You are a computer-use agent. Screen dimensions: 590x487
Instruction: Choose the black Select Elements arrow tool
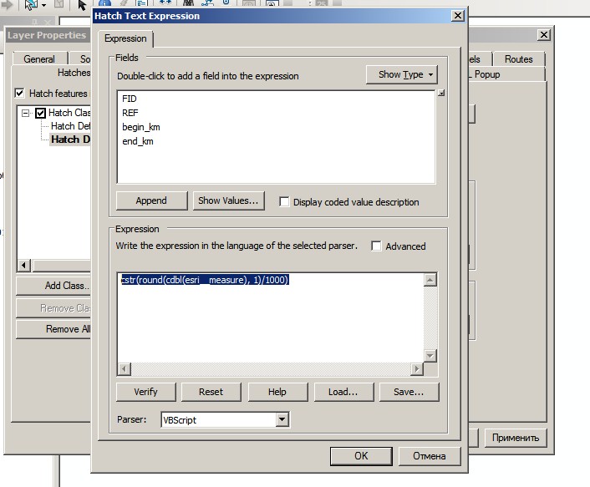[x=82, y=5]
